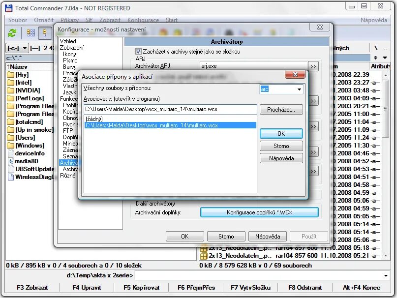Open Síť menu
The height and width of the screenshot is (298, 397).
pyautogui.click(x=89, y=20)
